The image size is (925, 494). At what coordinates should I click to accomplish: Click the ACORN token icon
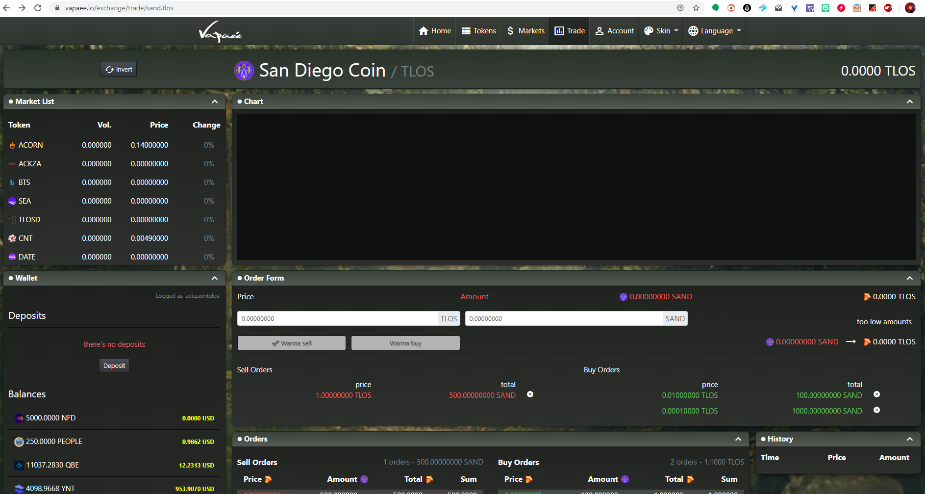(x=12, y=145)
